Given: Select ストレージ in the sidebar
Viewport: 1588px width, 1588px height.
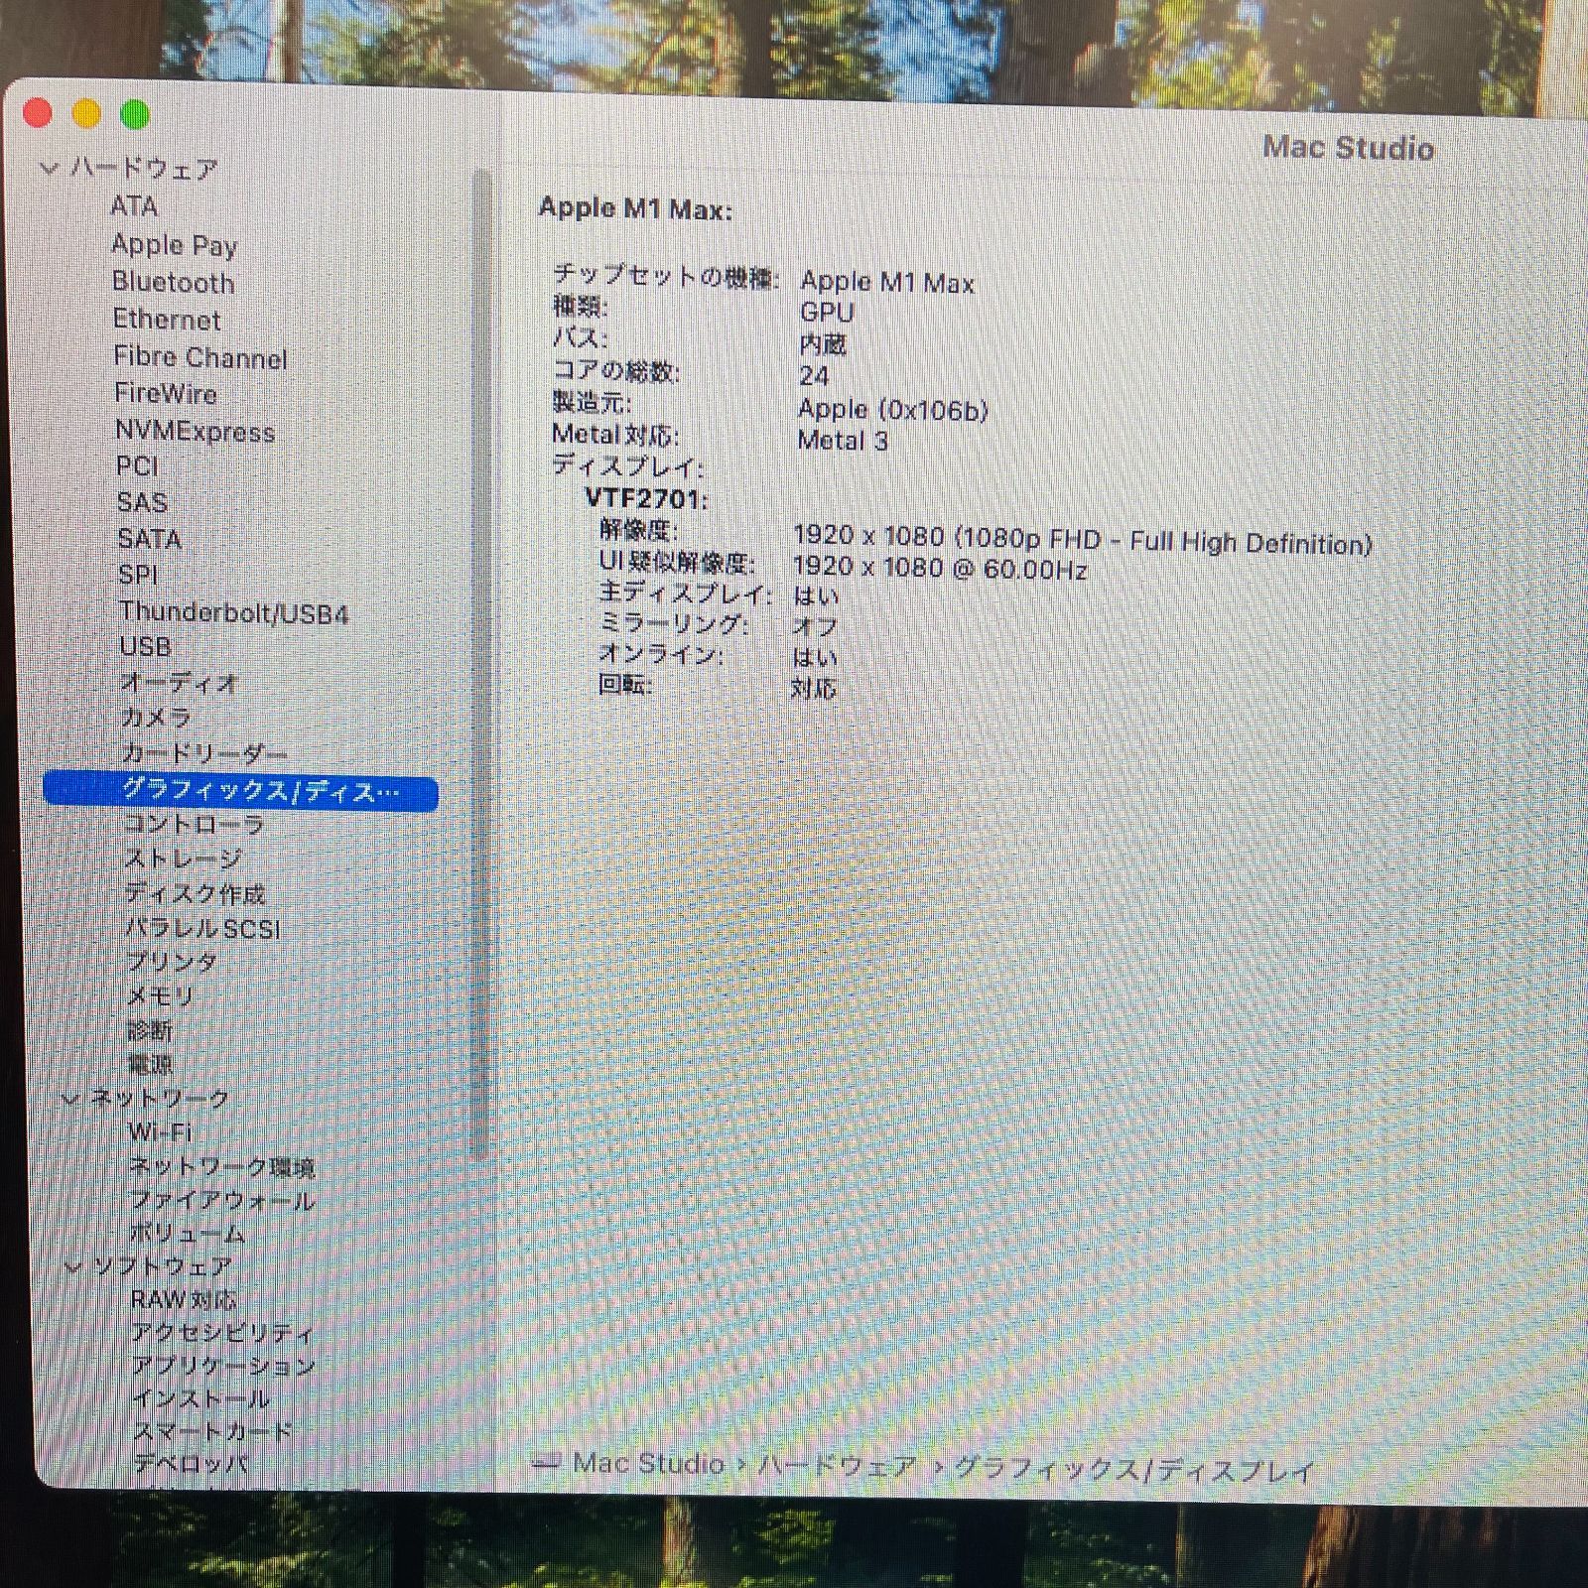Looking at the screenshot, I should tap(183, 859).
